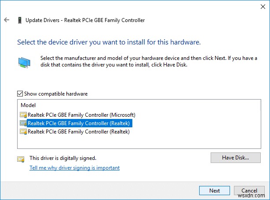Click the network computers icon beside the instructions
Screen dimensions: 270x200
tap(25, 62)
